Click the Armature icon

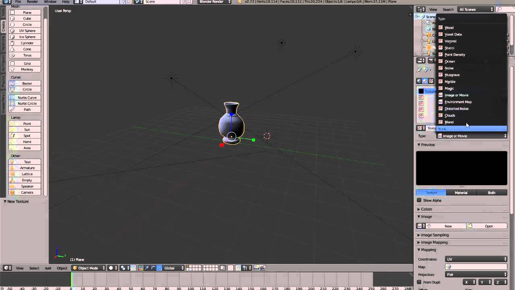coord(12,168)
